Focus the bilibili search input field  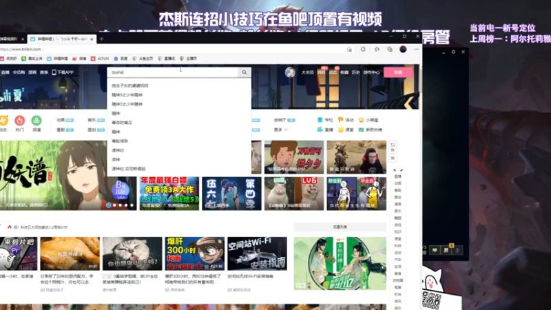click(173, 72)
